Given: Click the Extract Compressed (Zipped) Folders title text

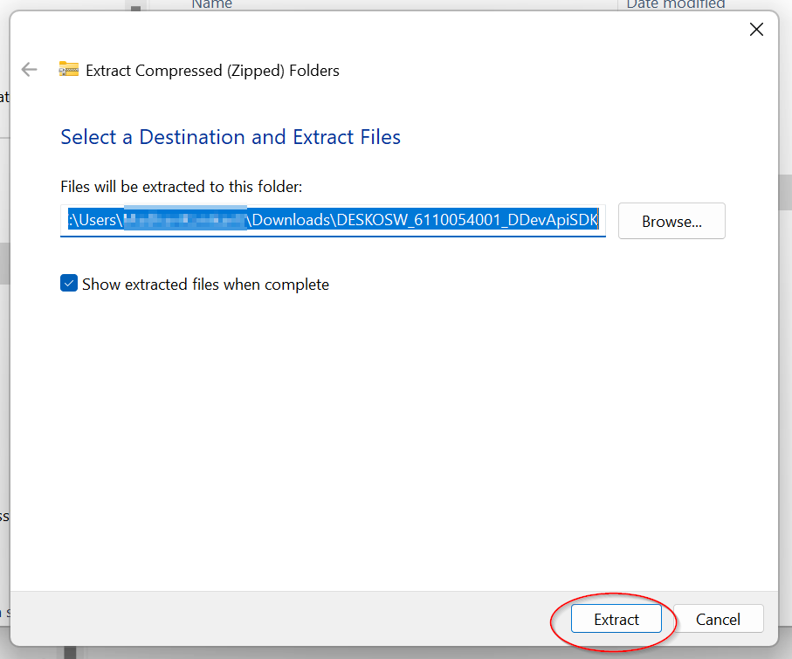Looking at the screenshot, I should click(211, 71).
